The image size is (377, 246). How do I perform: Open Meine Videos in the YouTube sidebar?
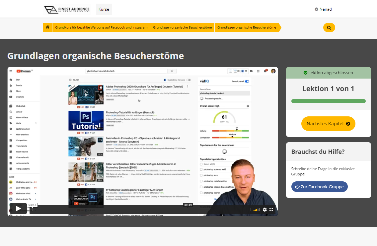[x=22, y=118]
